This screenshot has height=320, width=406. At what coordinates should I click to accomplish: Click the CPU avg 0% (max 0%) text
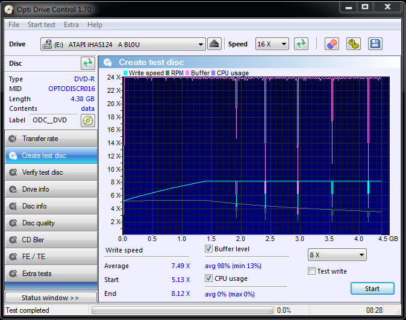(230, 294)
